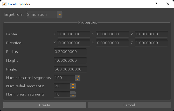Open the Target role dropdown

pos(44,14)
